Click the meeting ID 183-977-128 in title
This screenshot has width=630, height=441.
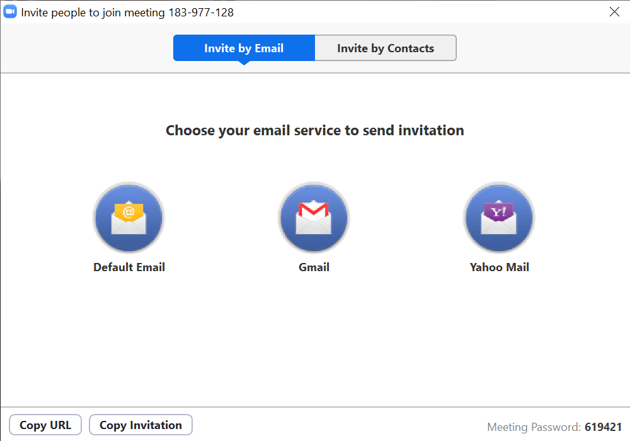pyautogui.click(x=201, y=13)
